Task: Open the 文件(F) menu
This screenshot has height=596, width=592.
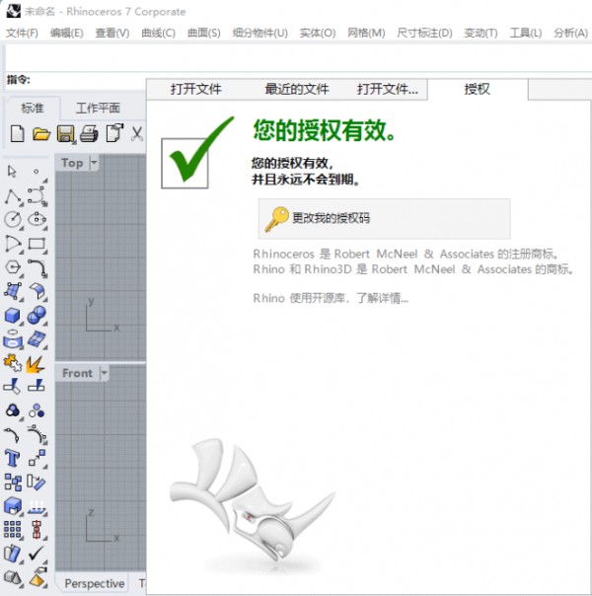Action: [22, 34]
